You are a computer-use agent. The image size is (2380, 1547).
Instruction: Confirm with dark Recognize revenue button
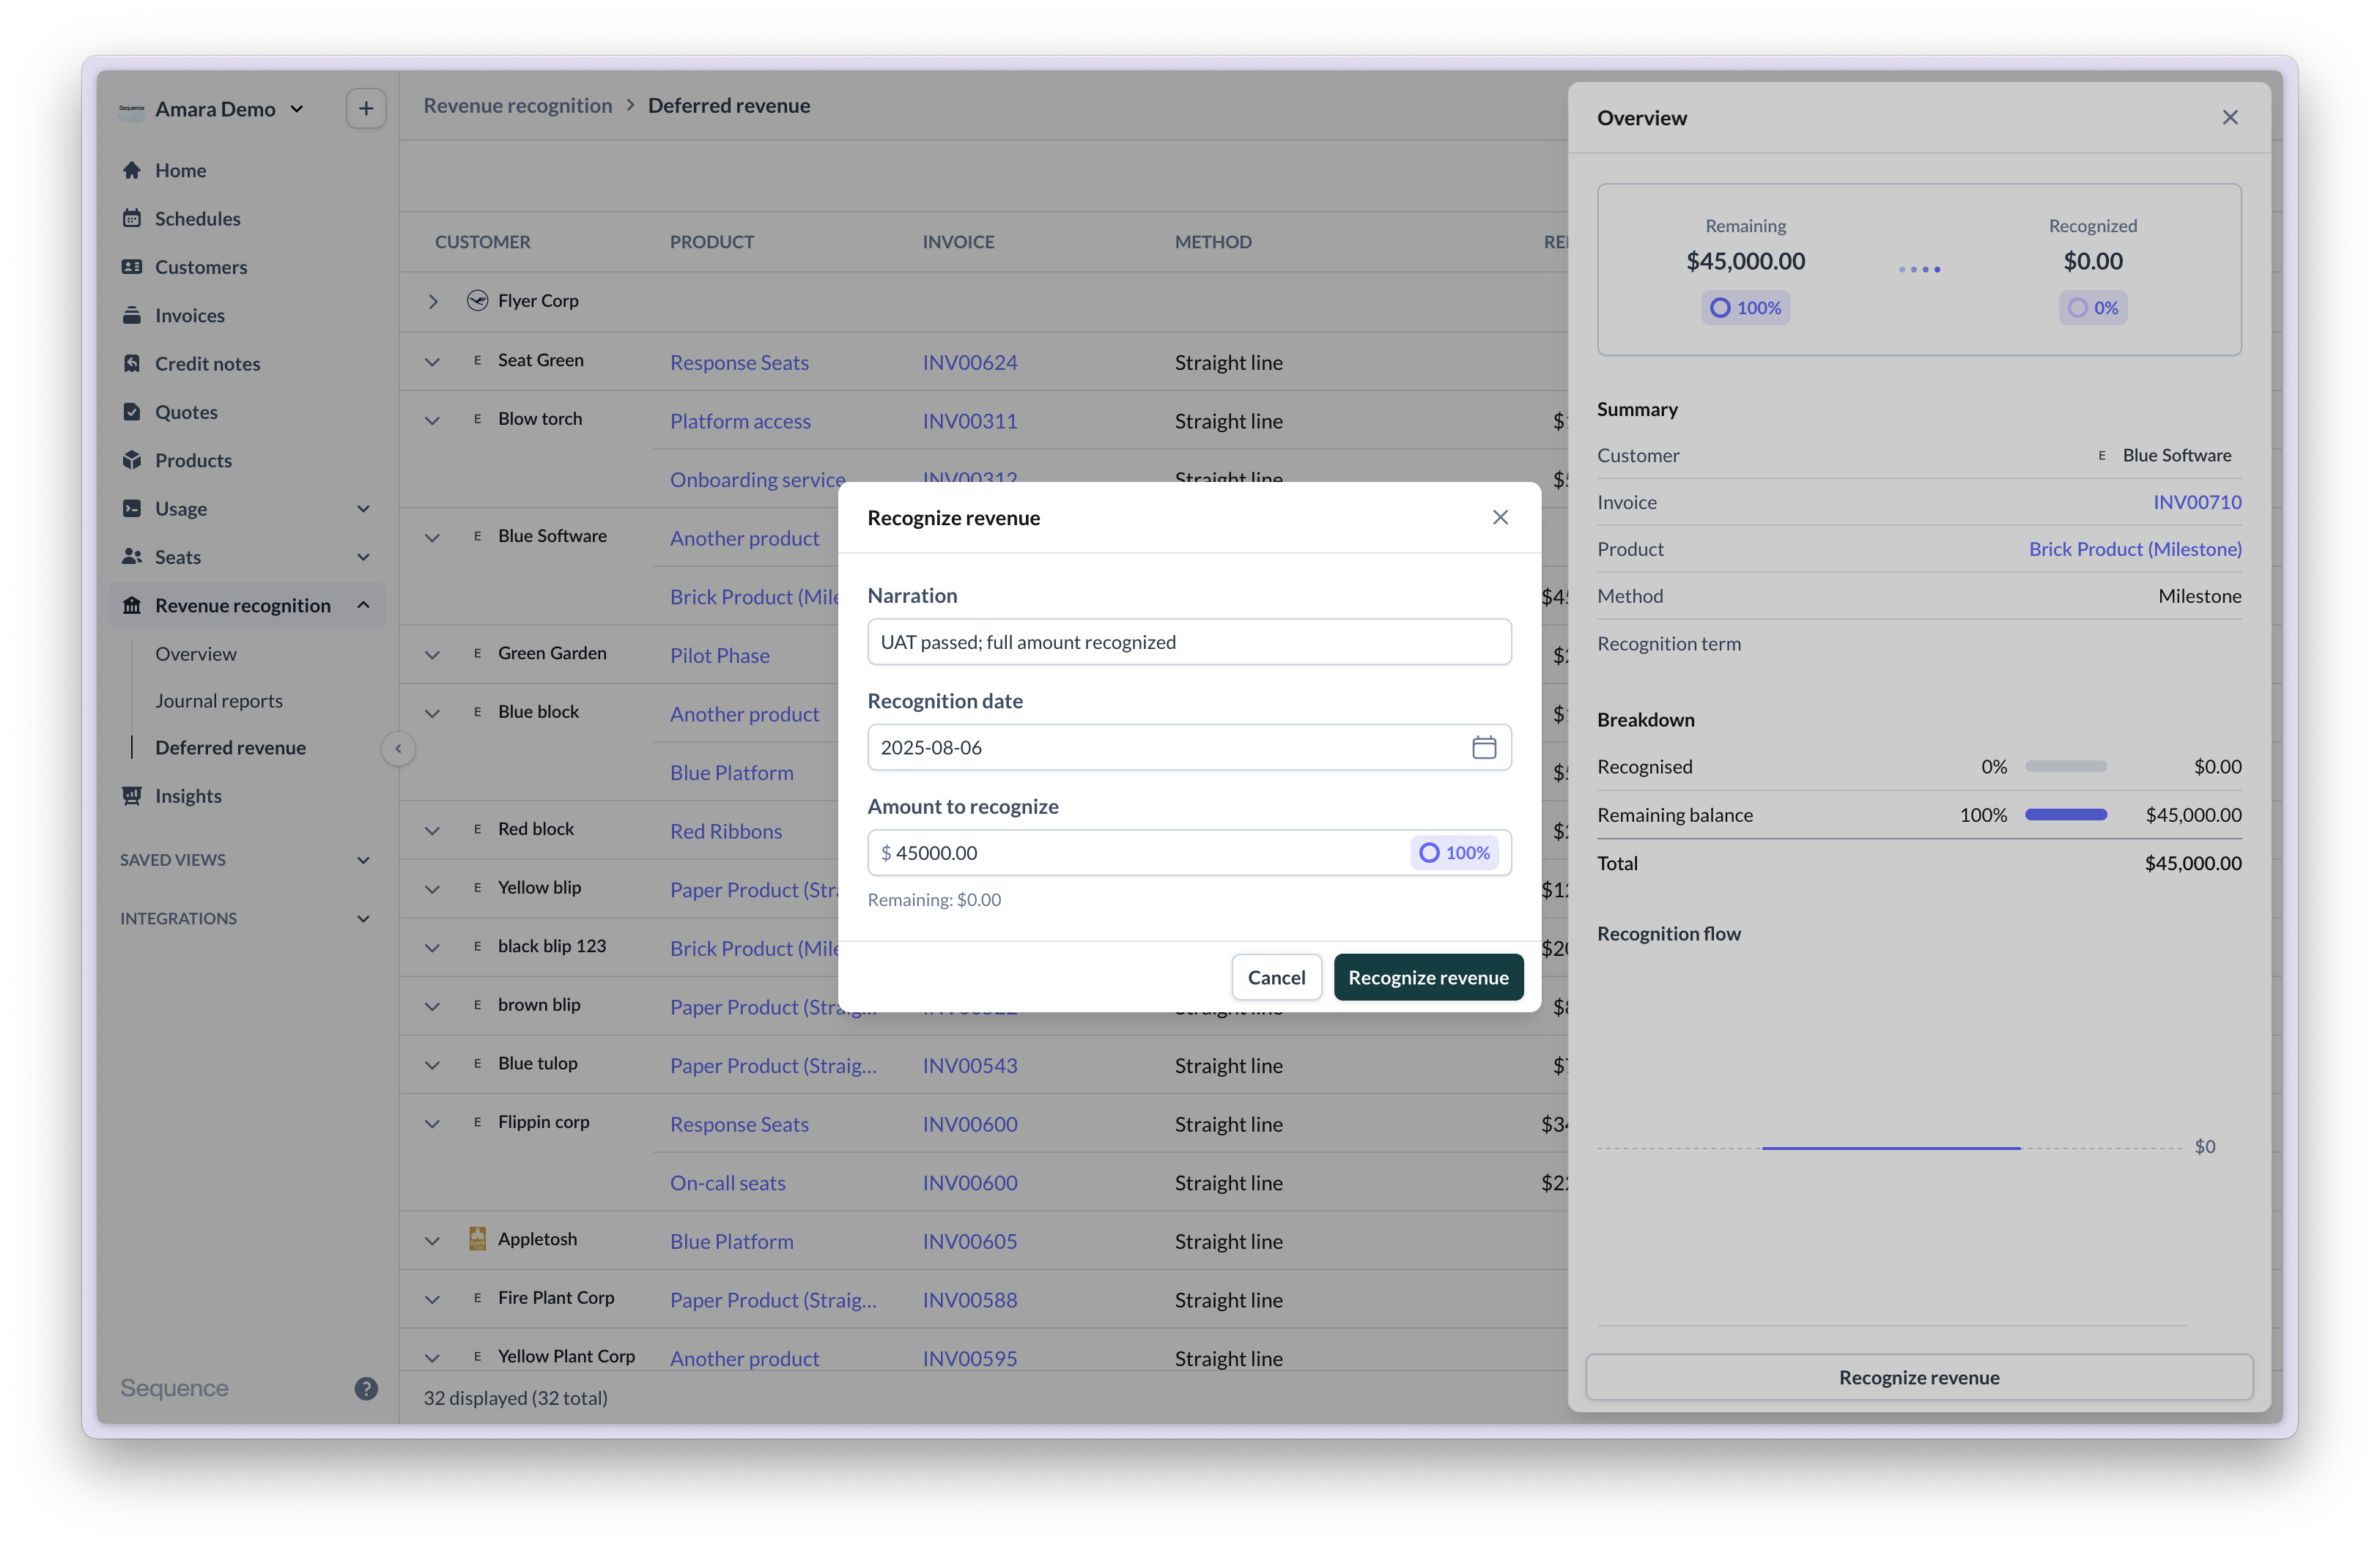tap(1428, 977)
